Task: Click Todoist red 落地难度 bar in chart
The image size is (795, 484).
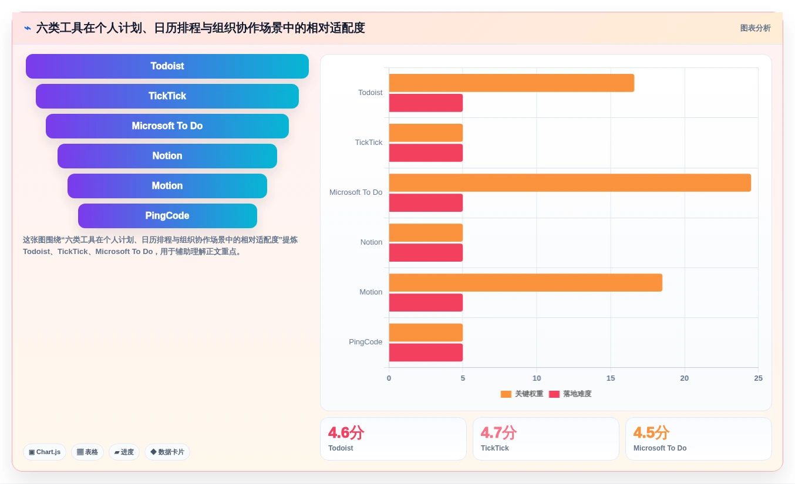Action: pyautogui.click(x=426, y=103)
